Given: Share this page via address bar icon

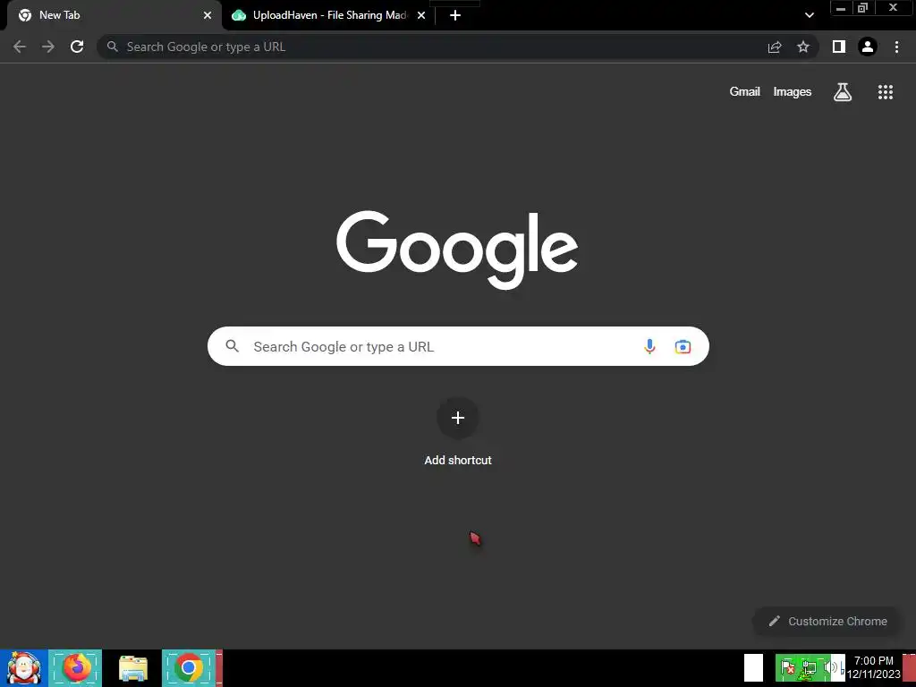Looking at the screenshot, I should [775, 47].
